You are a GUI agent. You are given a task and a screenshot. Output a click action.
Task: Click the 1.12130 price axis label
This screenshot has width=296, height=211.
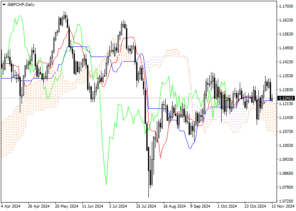pos(286,104)
